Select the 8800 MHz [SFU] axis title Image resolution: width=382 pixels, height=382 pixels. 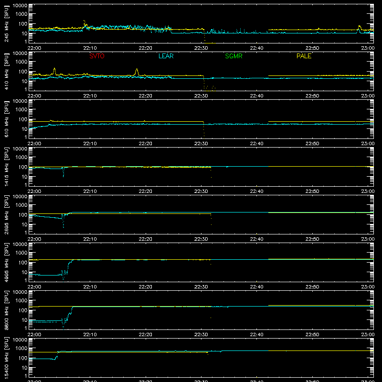coord(7,310)
